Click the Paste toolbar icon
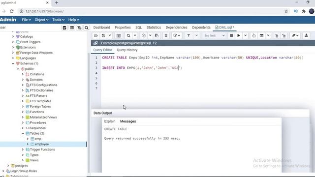The image size is (315, 177). pyautogui.click(x=157, y=35)
